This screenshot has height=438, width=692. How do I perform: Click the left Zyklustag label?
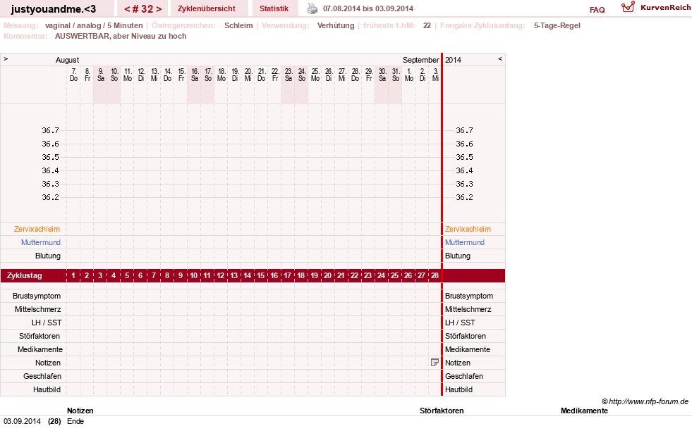[24, 275]
